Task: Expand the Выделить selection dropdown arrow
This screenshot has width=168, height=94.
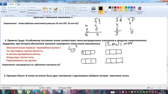Action: pyautogui.click(x=23, y=13)
